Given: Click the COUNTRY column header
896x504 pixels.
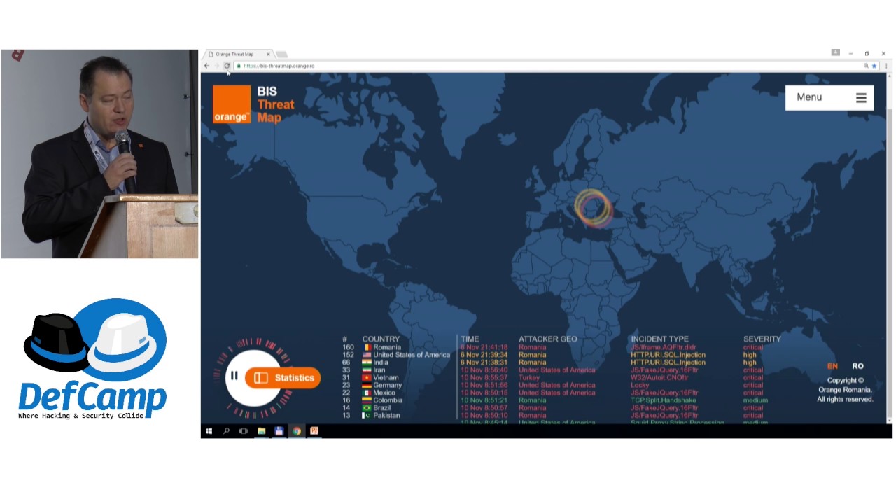Looking at the screenshot, I should pos(381,339).
